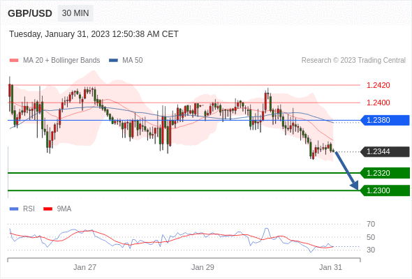Click the green 1.2320 support price tag
Image resolution: width=412 pixels, height=279 pixels.
[x=385, y=173]
